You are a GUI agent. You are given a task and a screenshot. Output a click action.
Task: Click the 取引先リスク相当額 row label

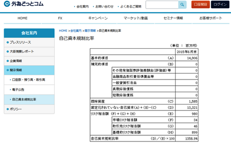pyautogui.click(x=127, y=126)
